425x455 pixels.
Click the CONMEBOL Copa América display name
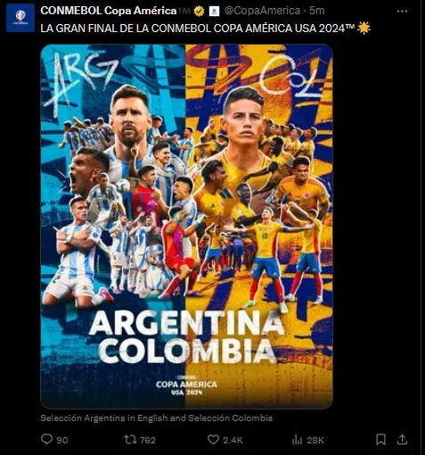[109, 11]
